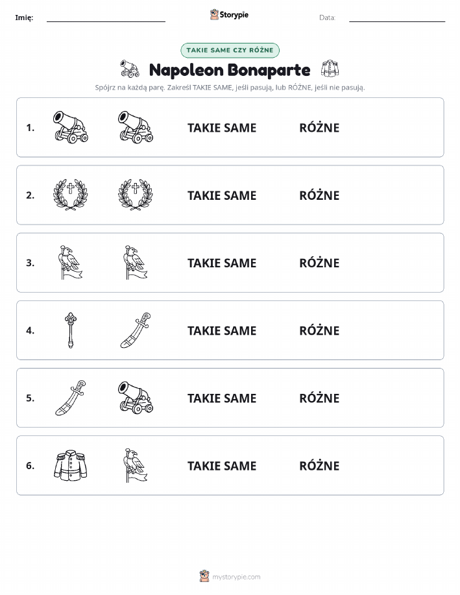This screenshot has width=460, height=595.
Task: Click the right laurel wreath in row 2
Action: [x=136, y=195]
